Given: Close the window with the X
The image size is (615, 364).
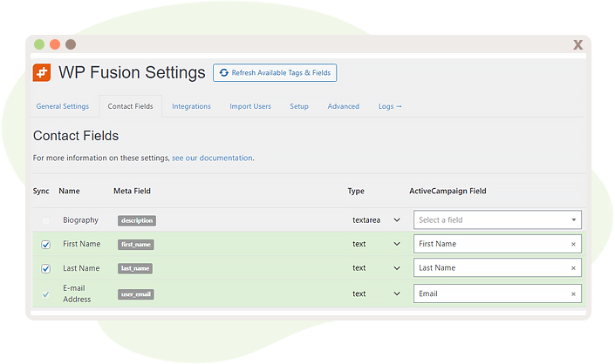Looking at the screenshot, I should click(577, 45).
